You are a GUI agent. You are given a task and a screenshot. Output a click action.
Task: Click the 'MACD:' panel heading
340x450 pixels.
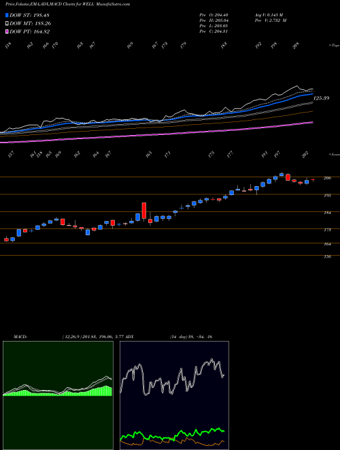click(20, 337)
